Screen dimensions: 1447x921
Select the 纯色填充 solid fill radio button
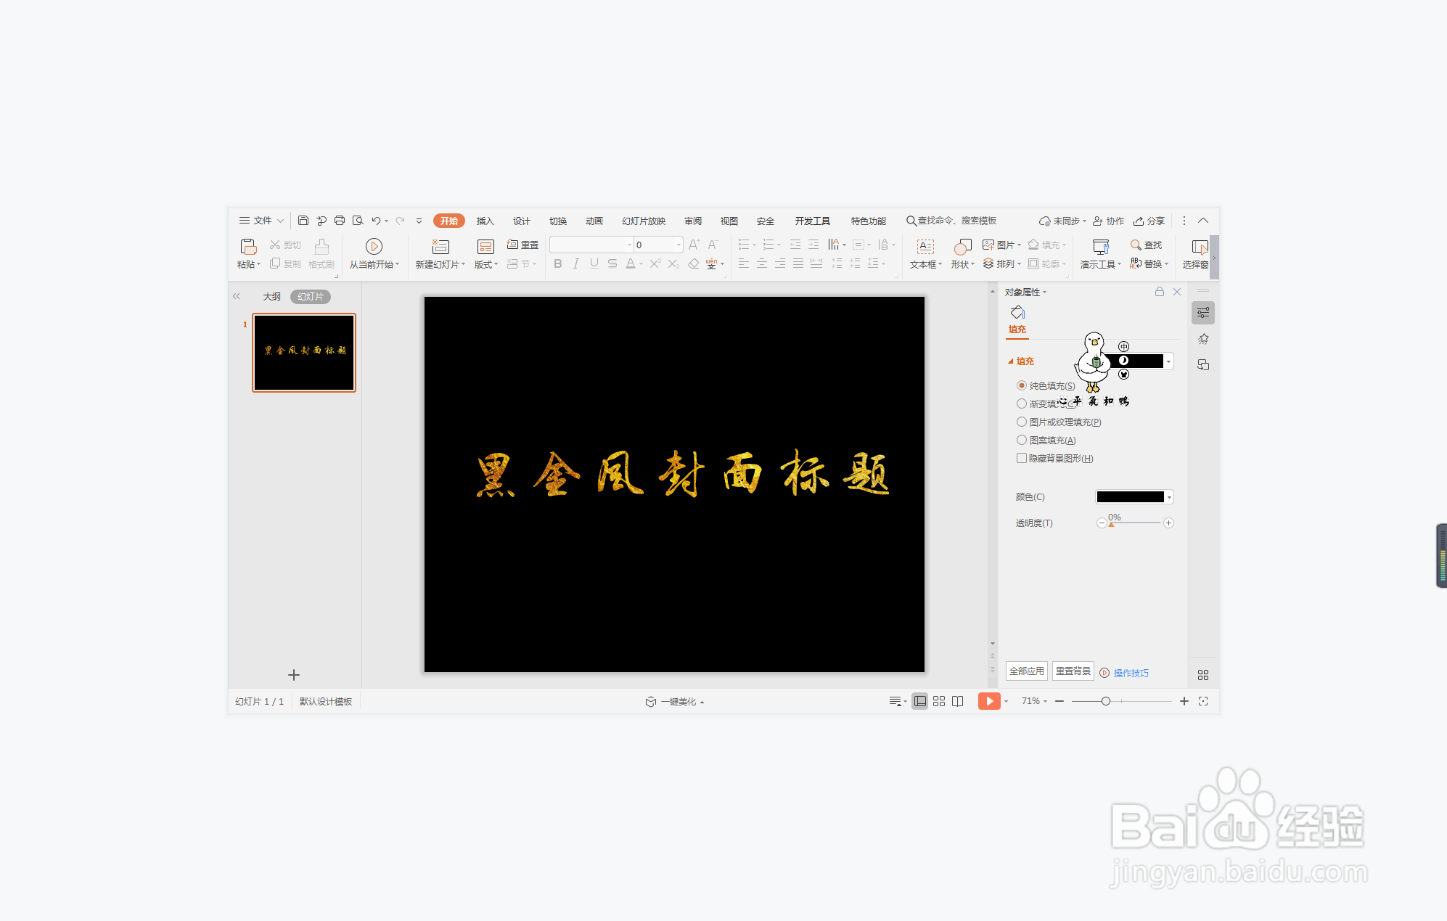click(x=1022, y=385)
